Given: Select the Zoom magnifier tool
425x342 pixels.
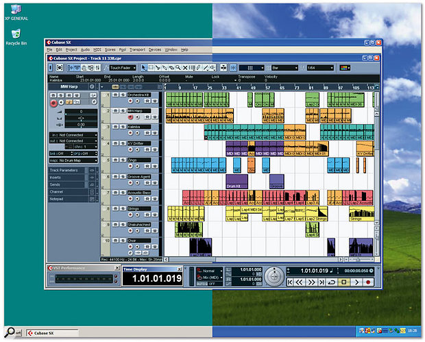Looking at the screenshot, I should (x=178, y=68).
